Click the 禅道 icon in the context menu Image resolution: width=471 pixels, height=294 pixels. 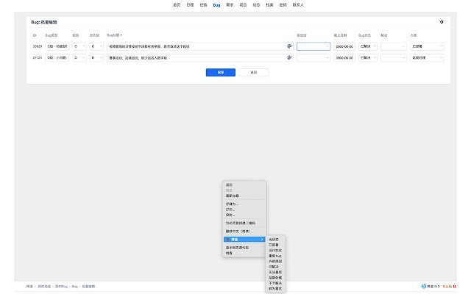click(x=228, y=240)
